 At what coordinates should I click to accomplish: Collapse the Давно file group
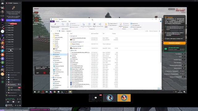click(70, 50)
